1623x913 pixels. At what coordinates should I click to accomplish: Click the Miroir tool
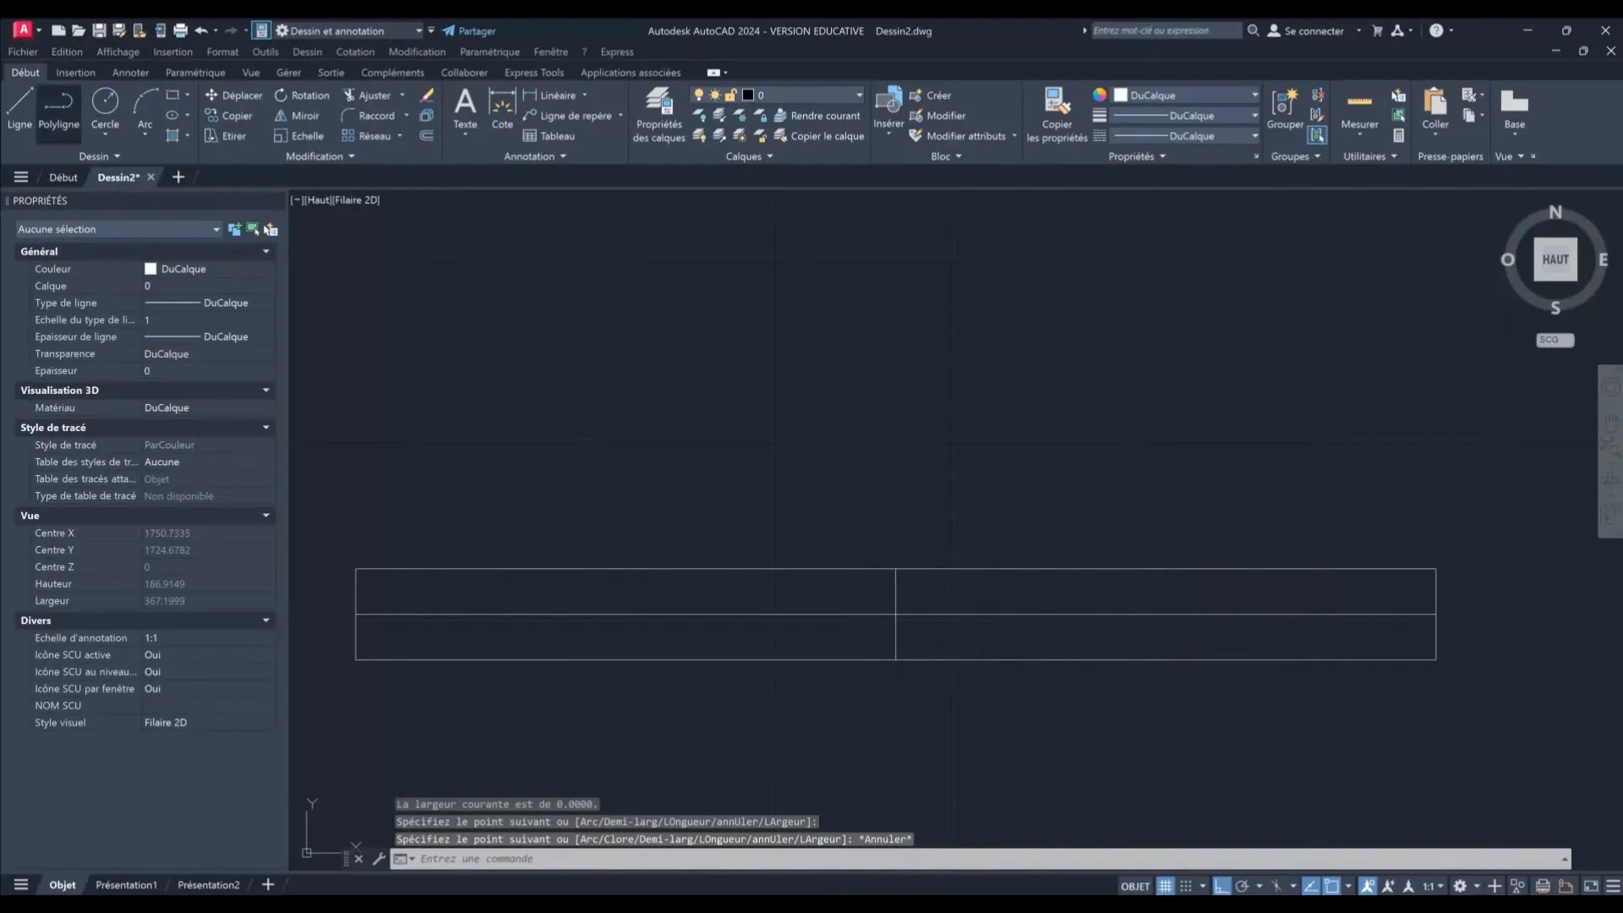pyautogui.click(x=297, y=116)
